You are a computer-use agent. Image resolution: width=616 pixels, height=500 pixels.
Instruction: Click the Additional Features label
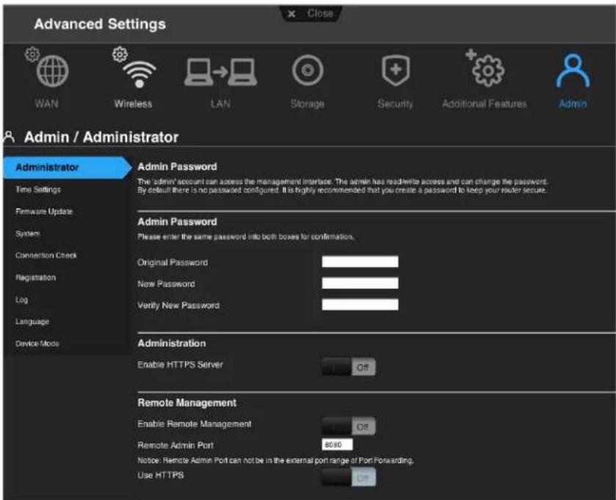coord(485,104)
